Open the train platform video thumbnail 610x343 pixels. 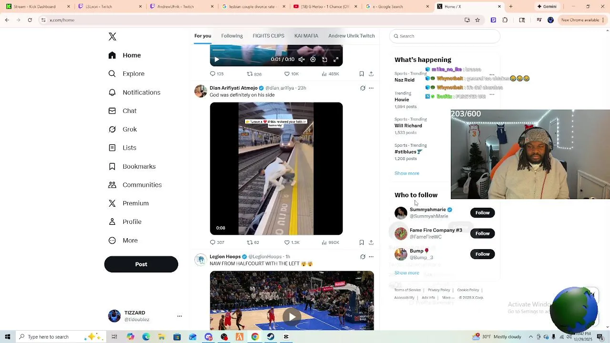coord(276,169)
